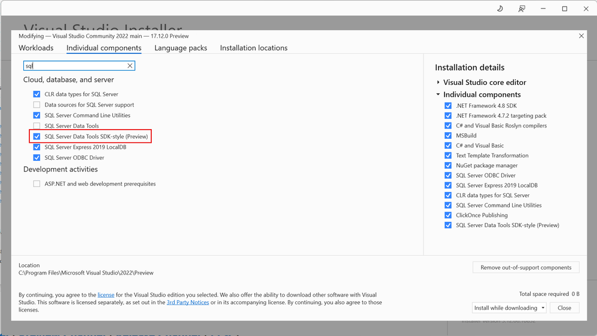597x336 pixels.
Task: Uncheck SQL Server ODBC Driver in component list
Action: [x=36, y=157]
